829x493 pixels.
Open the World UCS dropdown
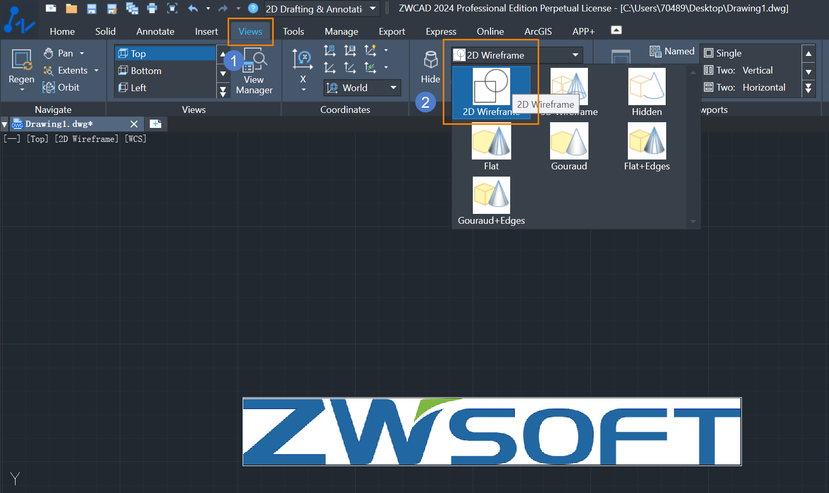[x=362, y=88]
